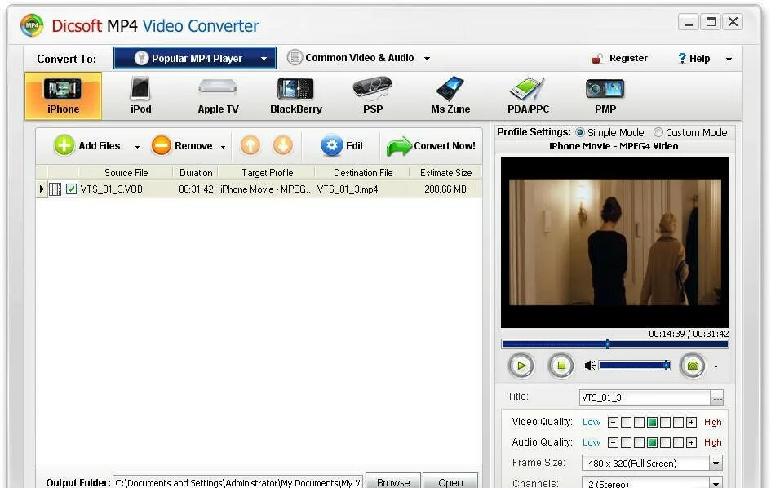Click the 200.66 MB estimate size cell
The width and height of the screenshot is (771, 488).
[445, 189]
